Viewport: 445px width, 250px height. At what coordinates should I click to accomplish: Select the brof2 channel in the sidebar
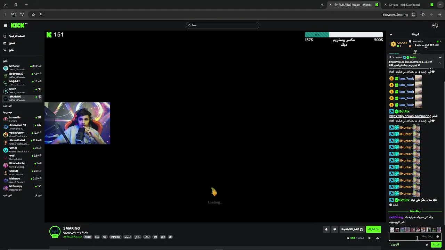tap(22, 90)
